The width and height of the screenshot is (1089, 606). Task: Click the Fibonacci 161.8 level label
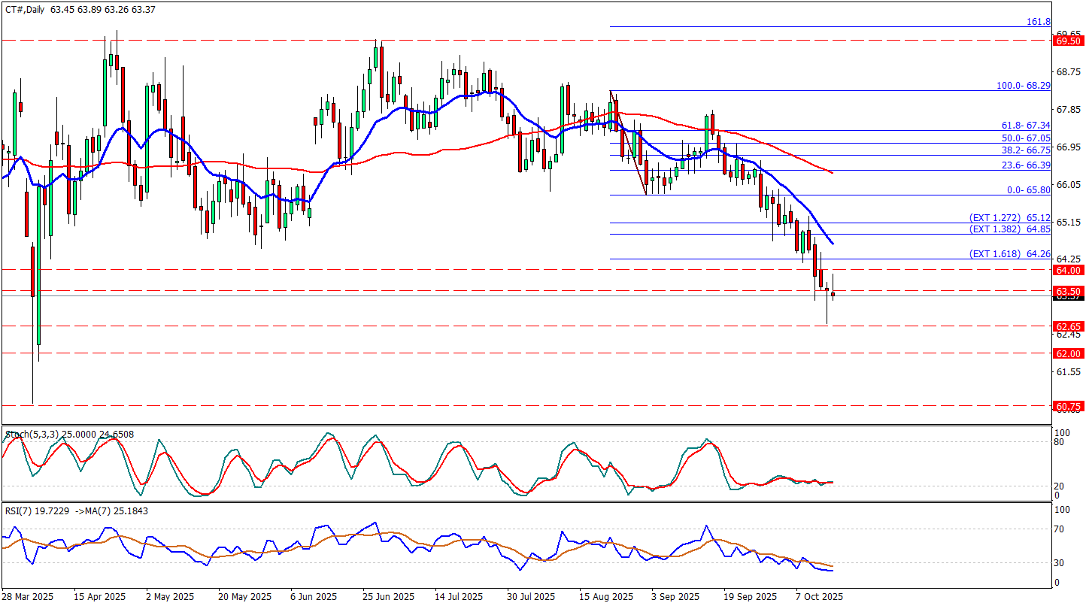pos(1038,22)
